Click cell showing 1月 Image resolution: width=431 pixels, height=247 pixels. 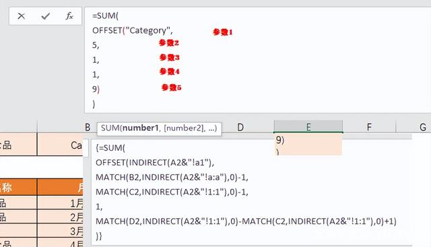pyautogui.click(x=60, y=203)
